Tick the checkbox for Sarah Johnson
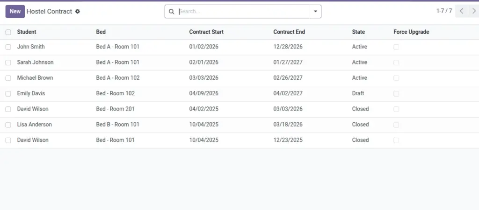This screenshot has height=210, width=479. [x=8, y=63]
